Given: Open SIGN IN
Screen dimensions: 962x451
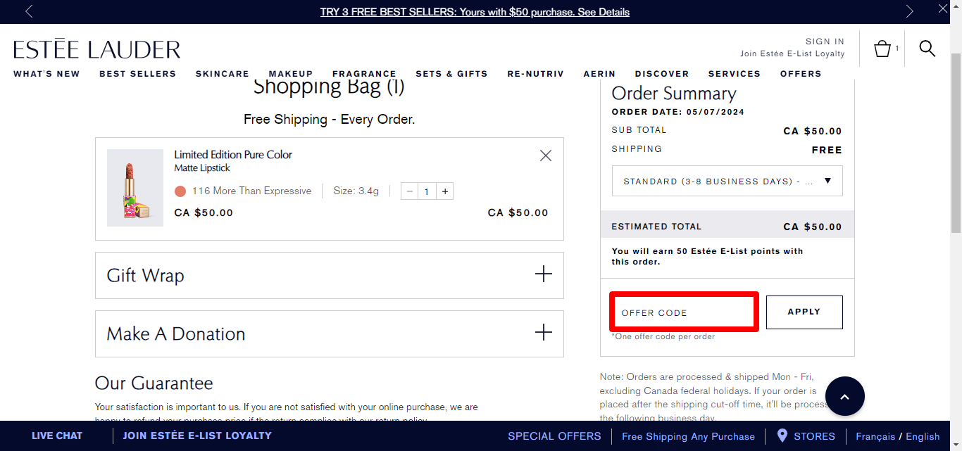Looking at the screenshot, I should pyautogui.click(x=824, y=41).
